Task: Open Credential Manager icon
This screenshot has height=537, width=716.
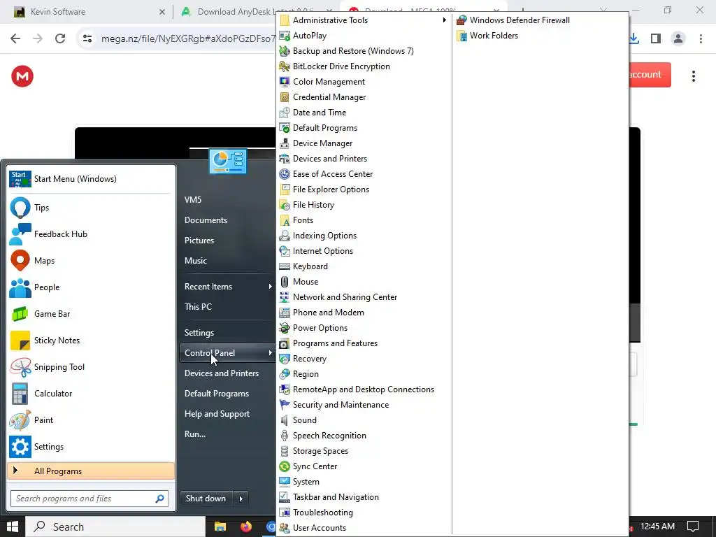Action: pos(285,97)
